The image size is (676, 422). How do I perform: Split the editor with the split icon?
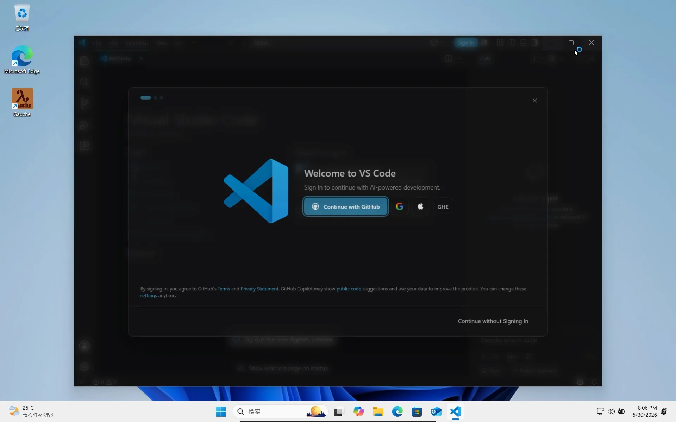(x=448, y=58)
